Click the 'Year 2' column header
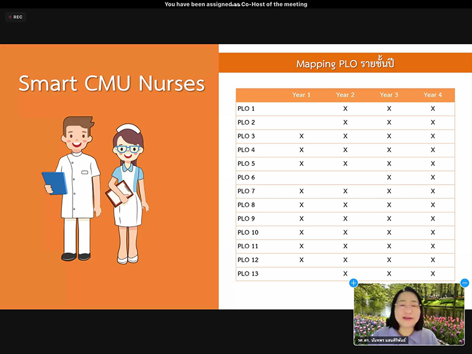Image resolution: width=472 pixels, height=354 pixels. [345, 95]
